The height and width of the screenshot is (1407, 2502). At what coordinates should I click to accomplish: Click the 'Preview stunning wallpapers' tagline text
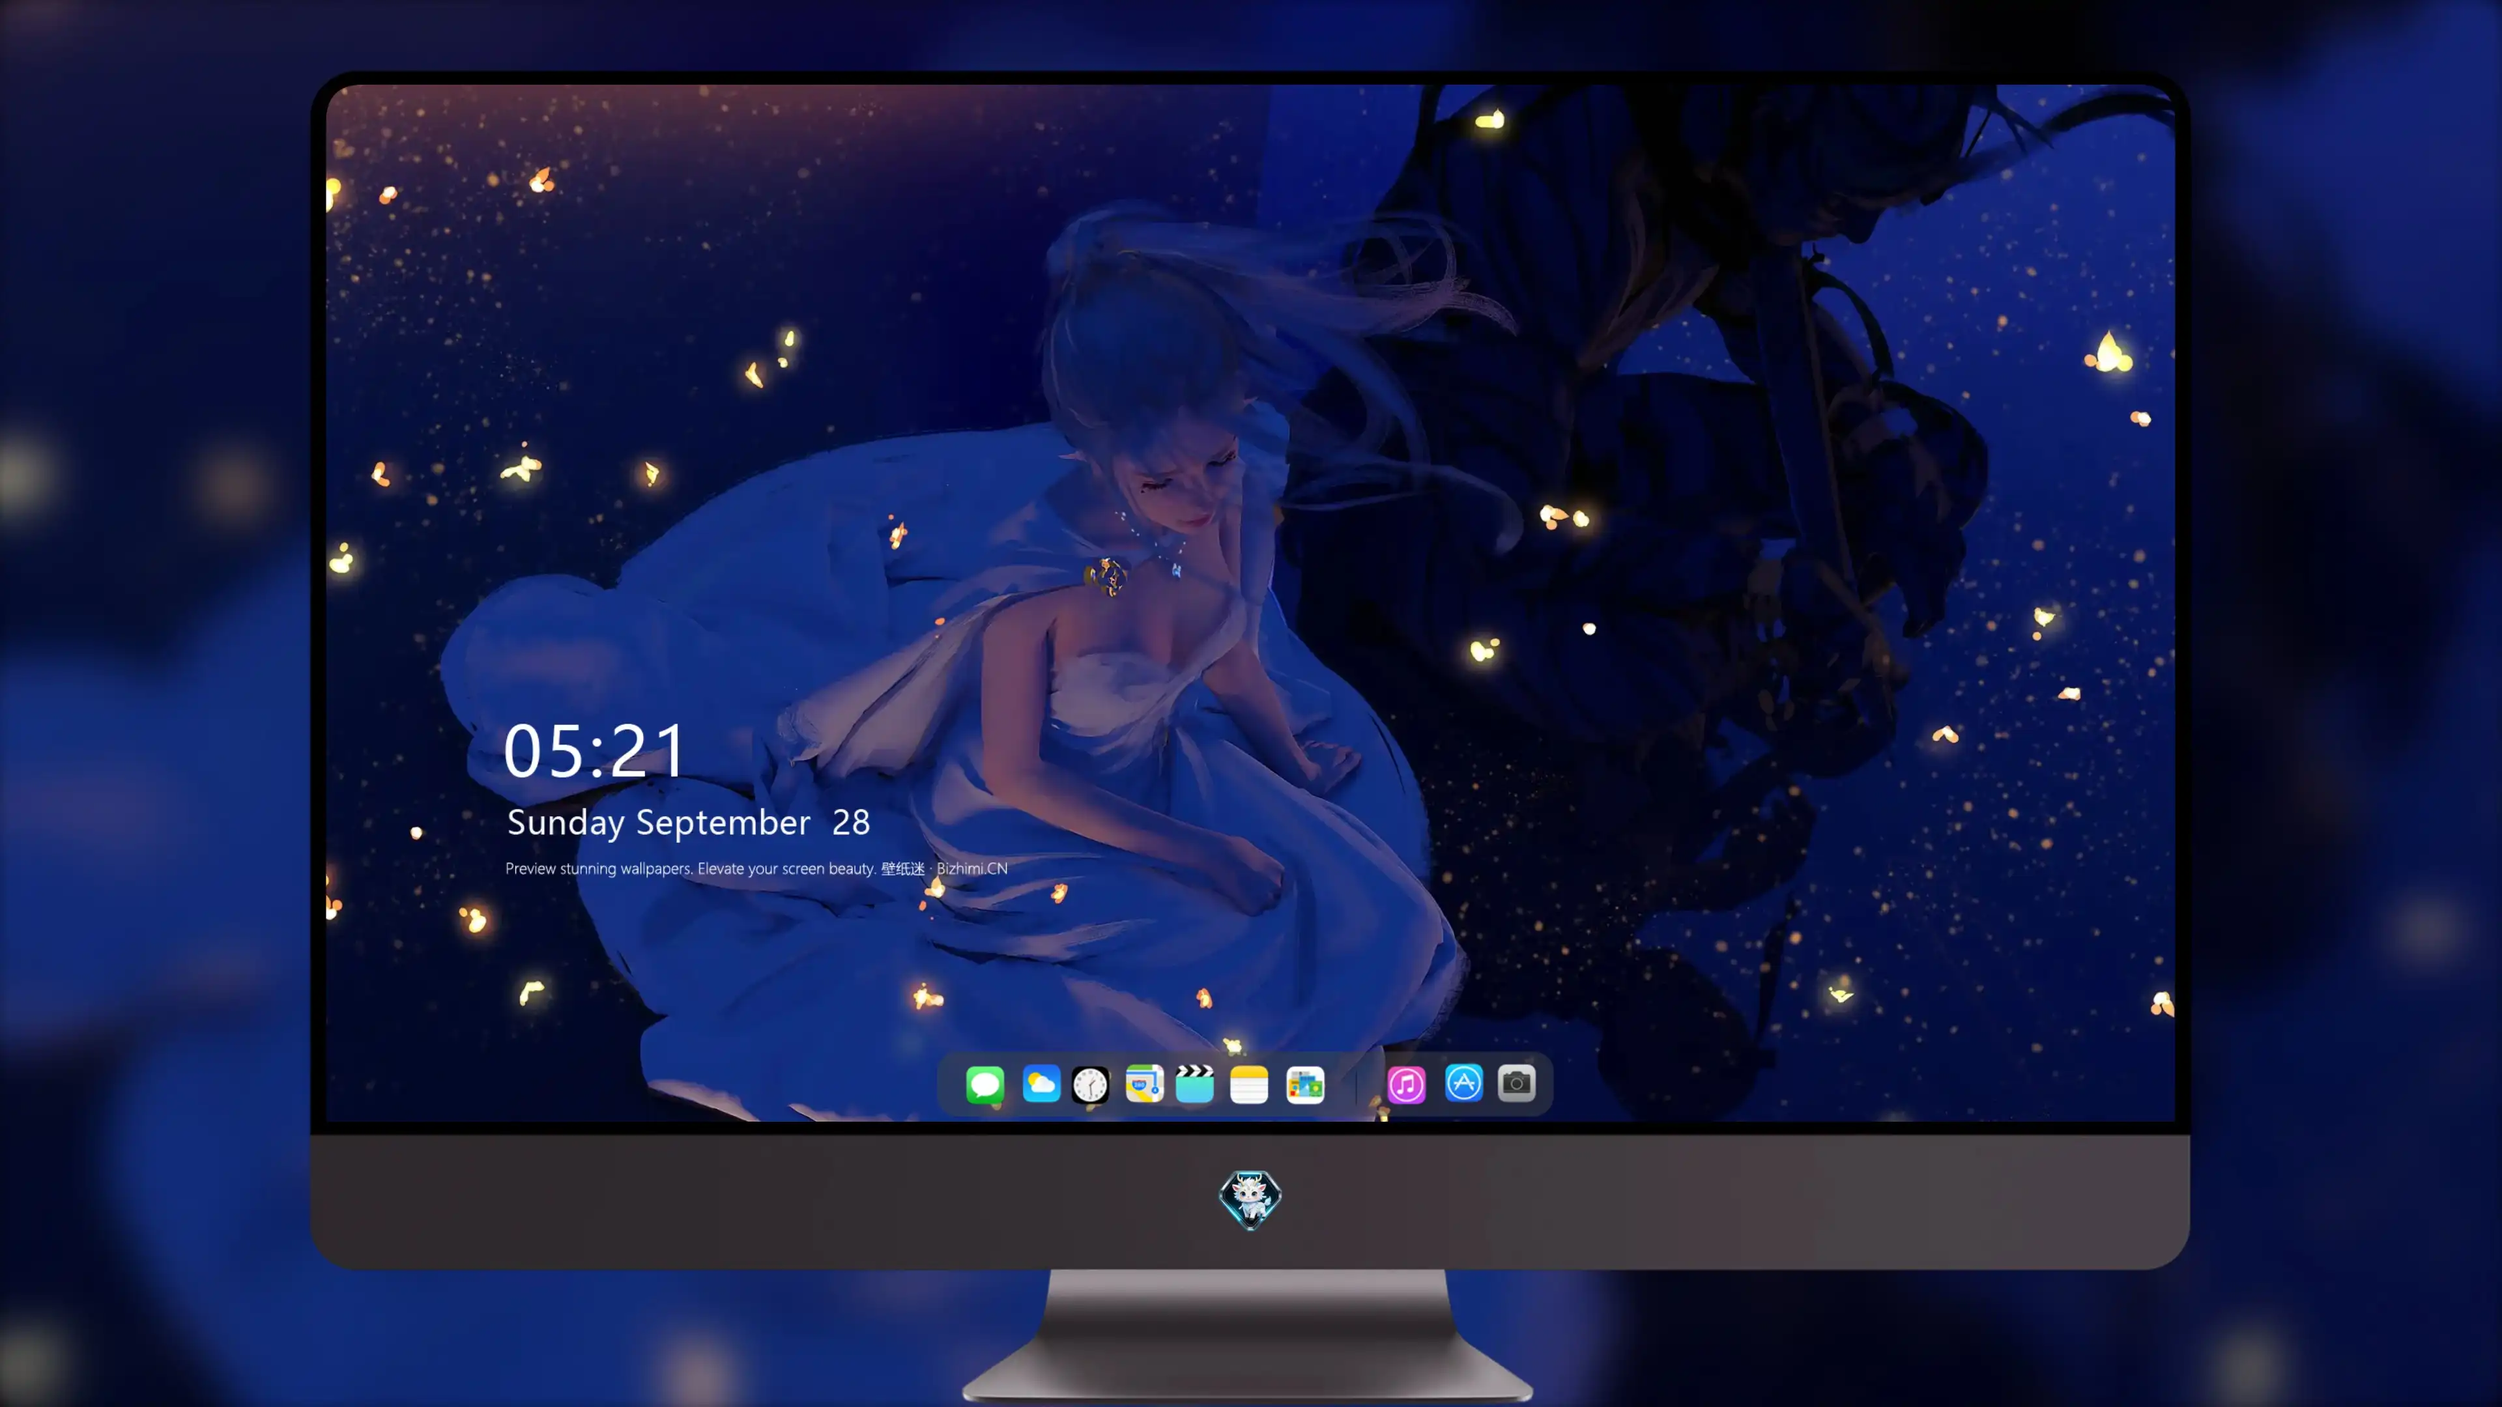click(756, 868)
